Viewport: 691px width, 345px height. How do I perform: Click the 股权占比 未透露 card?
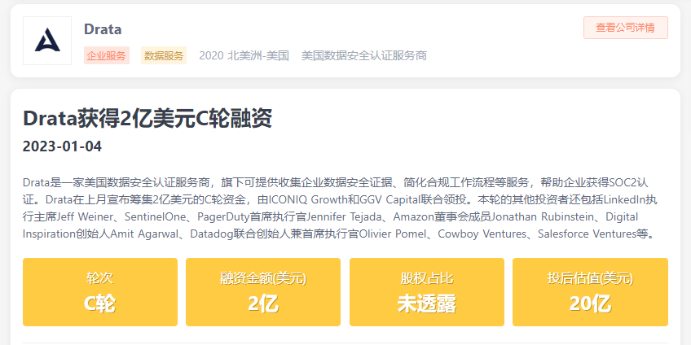pos(426,292)
